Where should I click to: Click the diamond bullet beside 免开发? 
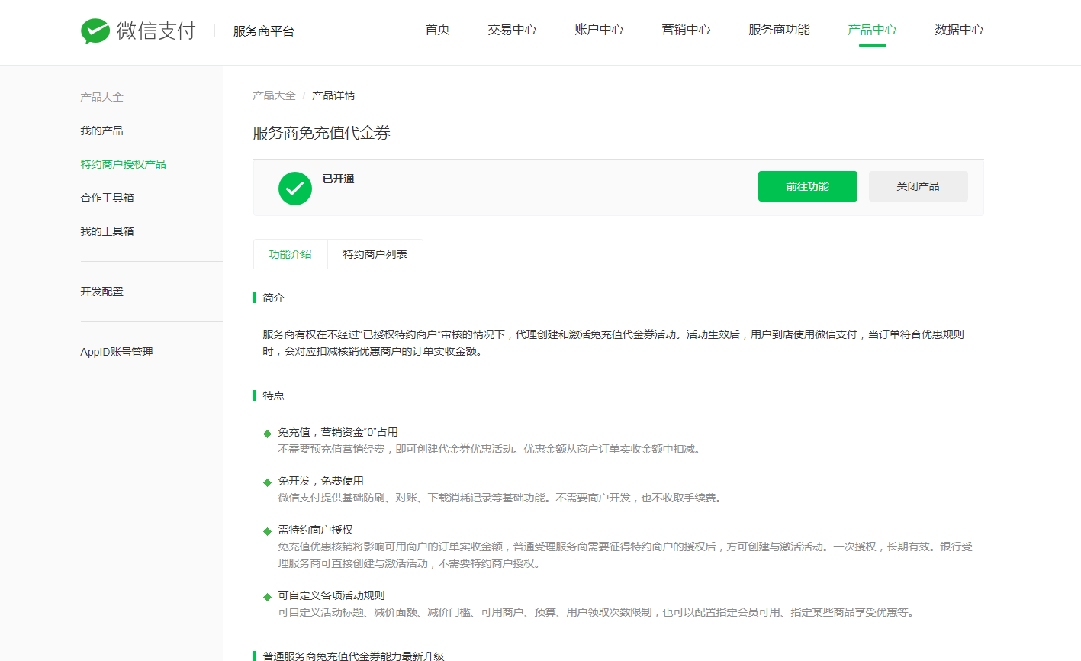pos(267,482)
